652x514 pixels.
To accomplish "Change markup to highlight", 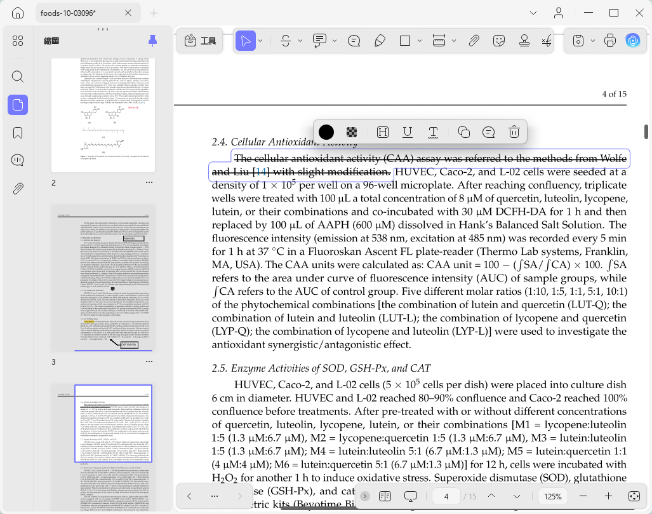I will tap(383, 132).
